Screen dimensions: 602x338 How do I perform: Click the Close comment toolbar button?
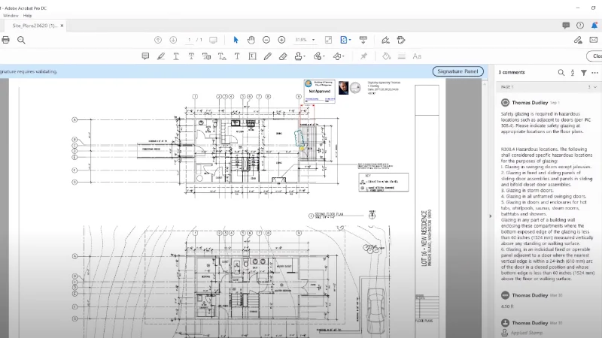coord(594,56)
